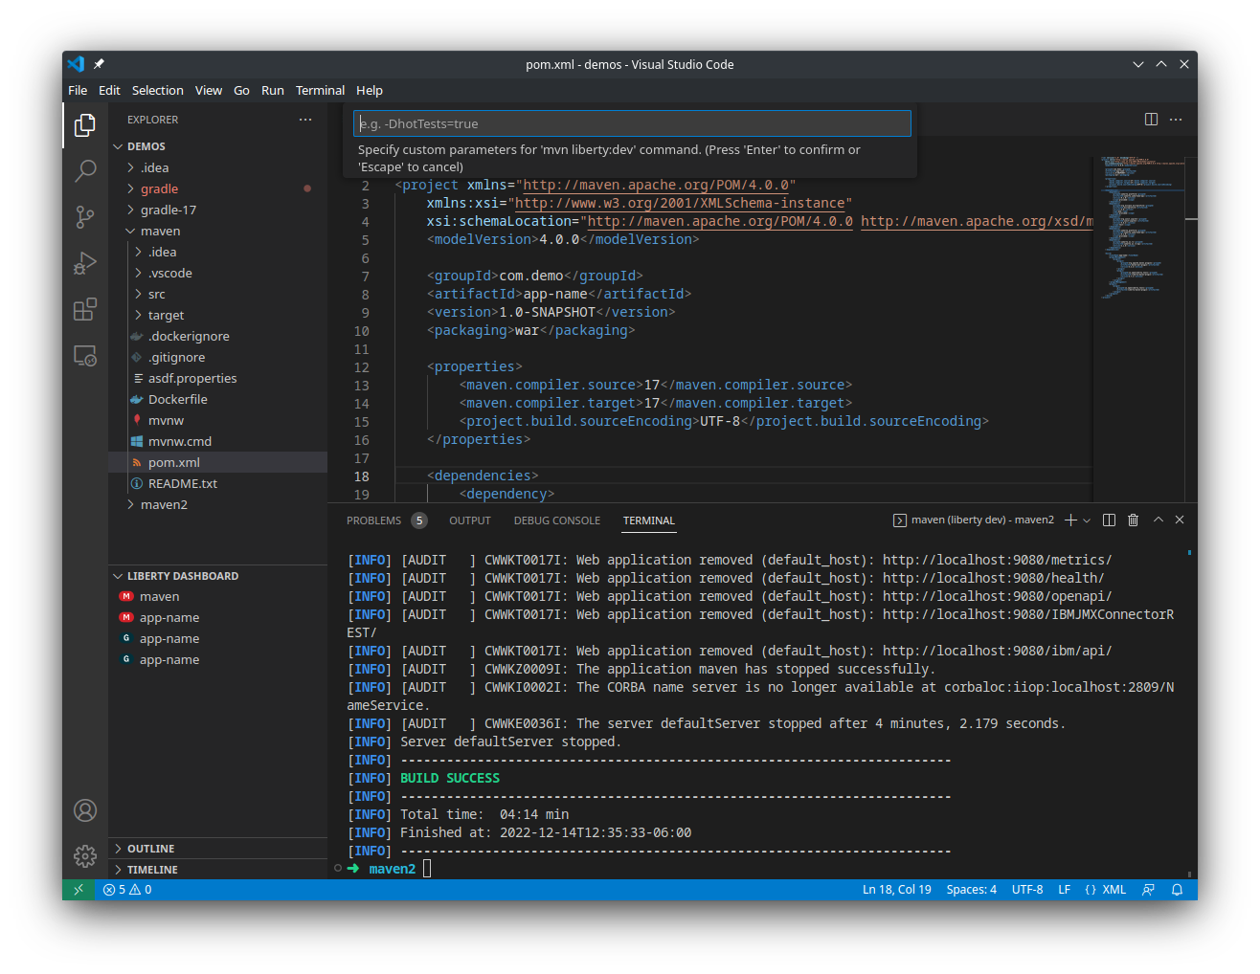Create a new terminal with plus icon
The width and height of the screenshot is (1260, 974).
(1070, 520)
